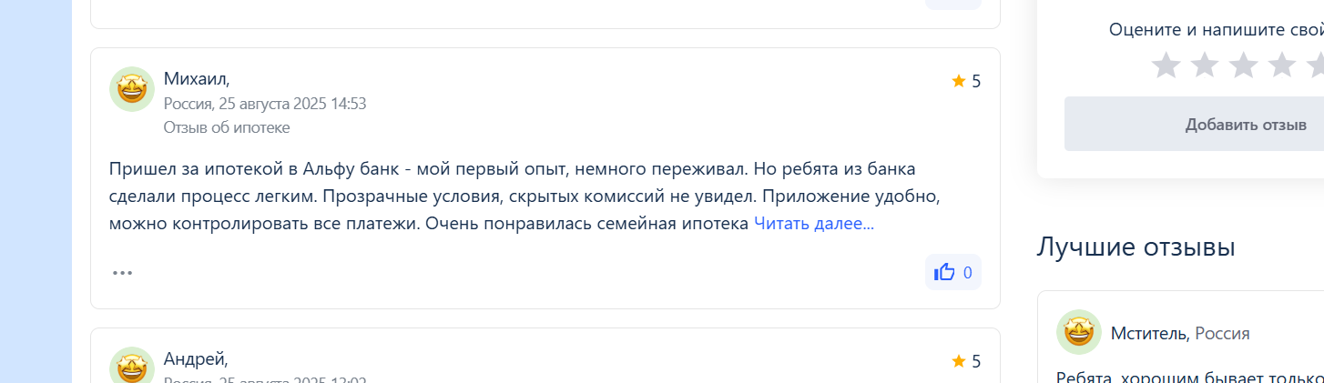Screen dimensions: 1324x383
Task: Click orange star rating on Андрей's review
Action: pos(958,361)
